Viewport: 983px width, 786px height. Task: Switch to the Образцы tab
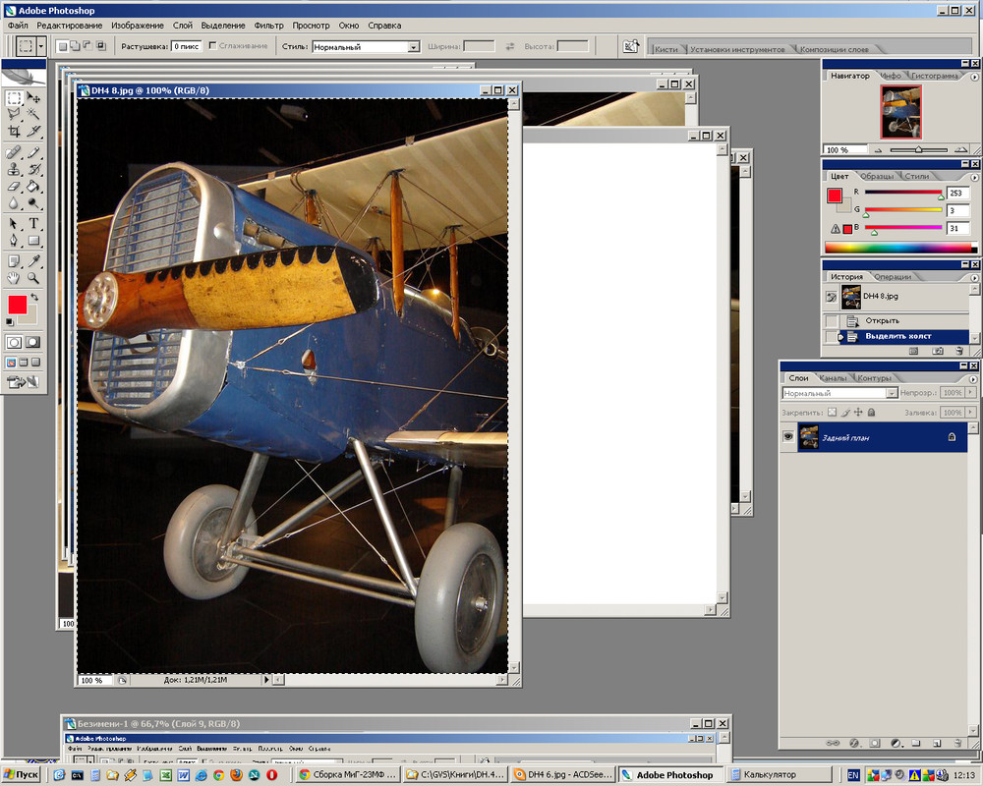(877, 176)
